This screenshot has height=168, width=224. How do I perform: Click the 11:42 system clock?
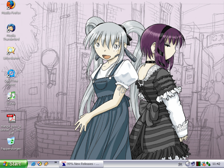coord(216,164)
